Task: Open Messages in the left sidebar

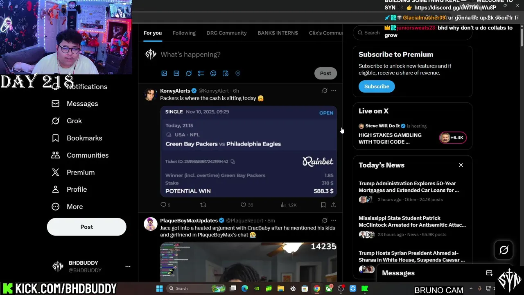Action: tap(75, 104)
